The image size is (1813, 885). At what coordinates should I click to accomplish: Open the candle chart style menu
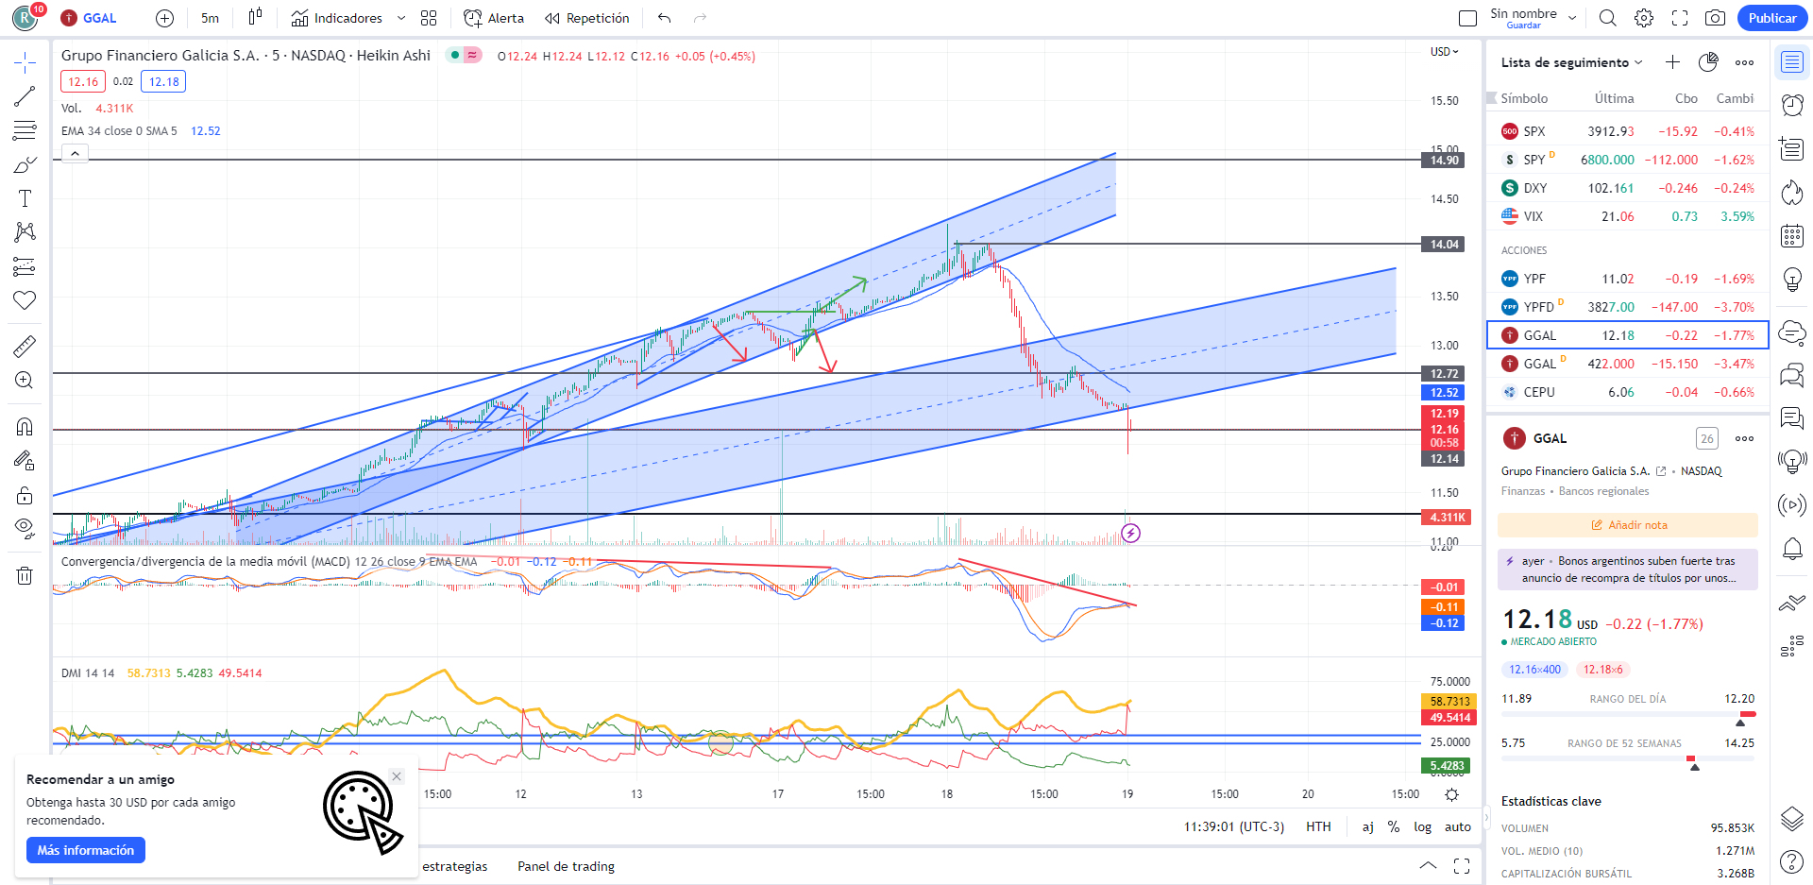pyautogui.click(x=255, y=18)
